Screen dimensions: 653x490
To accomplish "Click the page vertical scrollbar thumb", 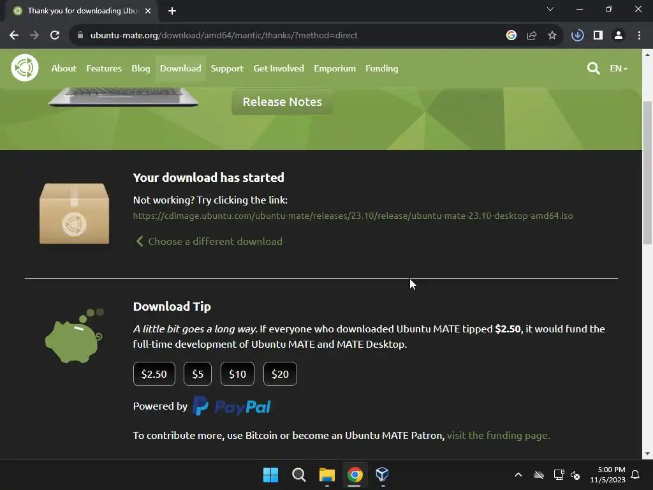I will tap(648, 173).
